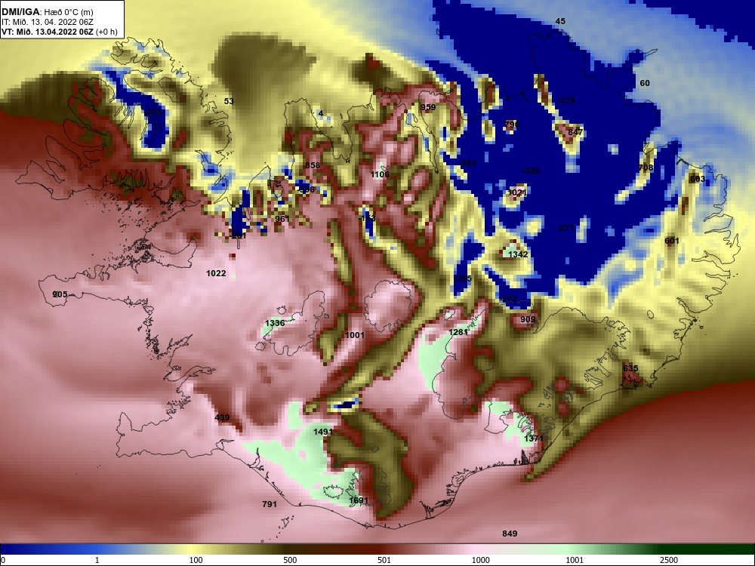Click the map value -305

pyautogui.click(x=463, y=278)
